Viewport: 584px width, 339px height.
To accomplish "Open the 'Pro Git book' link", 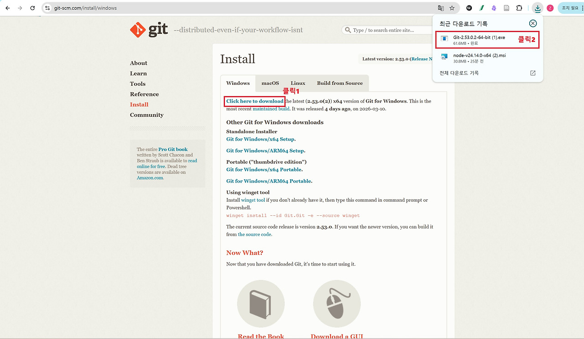I will 173,149.
